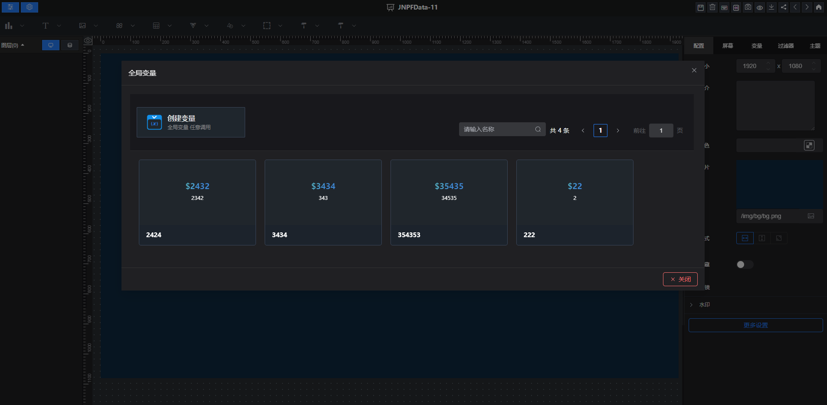Toggle the switch in the config panel
Image resolution: width=827 pixels, height=405 pixels.
tap(745, 265)
